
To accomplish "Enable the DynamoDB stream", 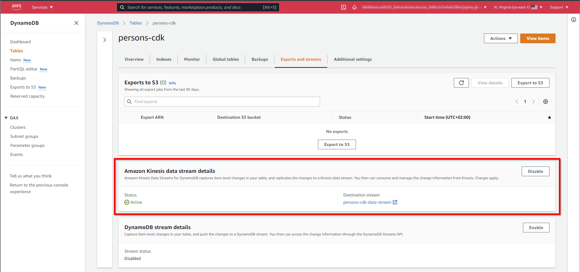I will [536, 228].
